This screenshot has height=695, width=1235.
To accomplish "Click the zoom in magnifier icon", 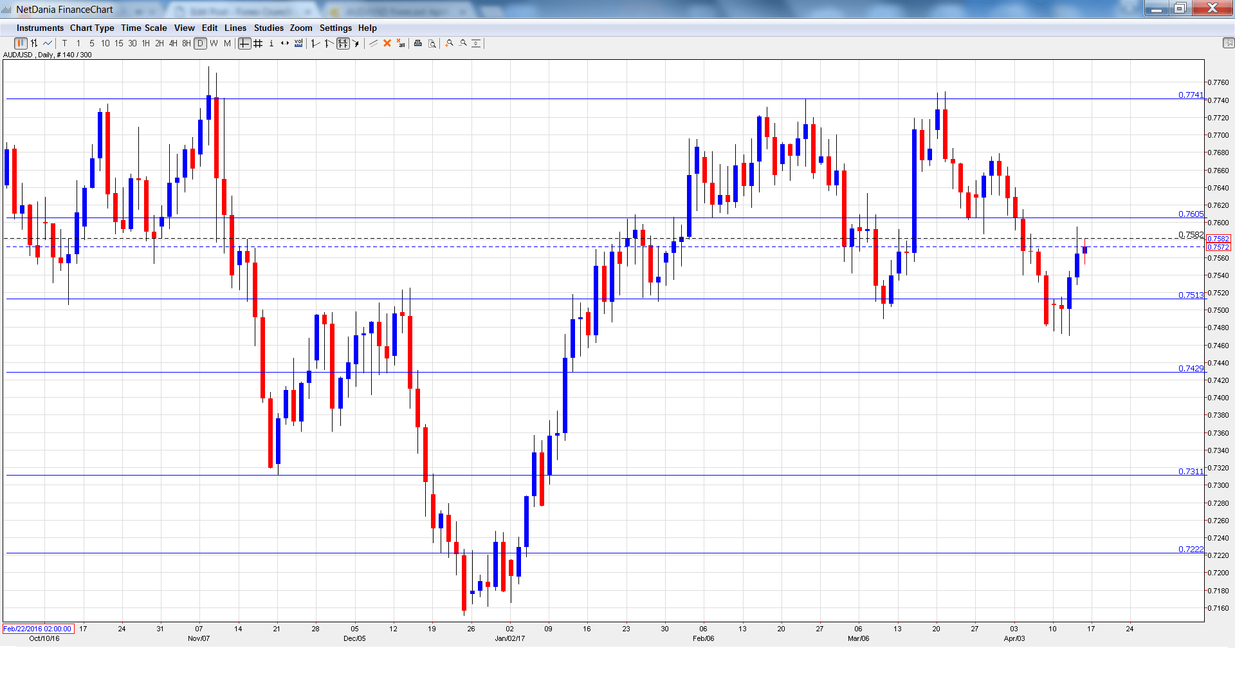I will pyautogui.click(x=450, y=43).
